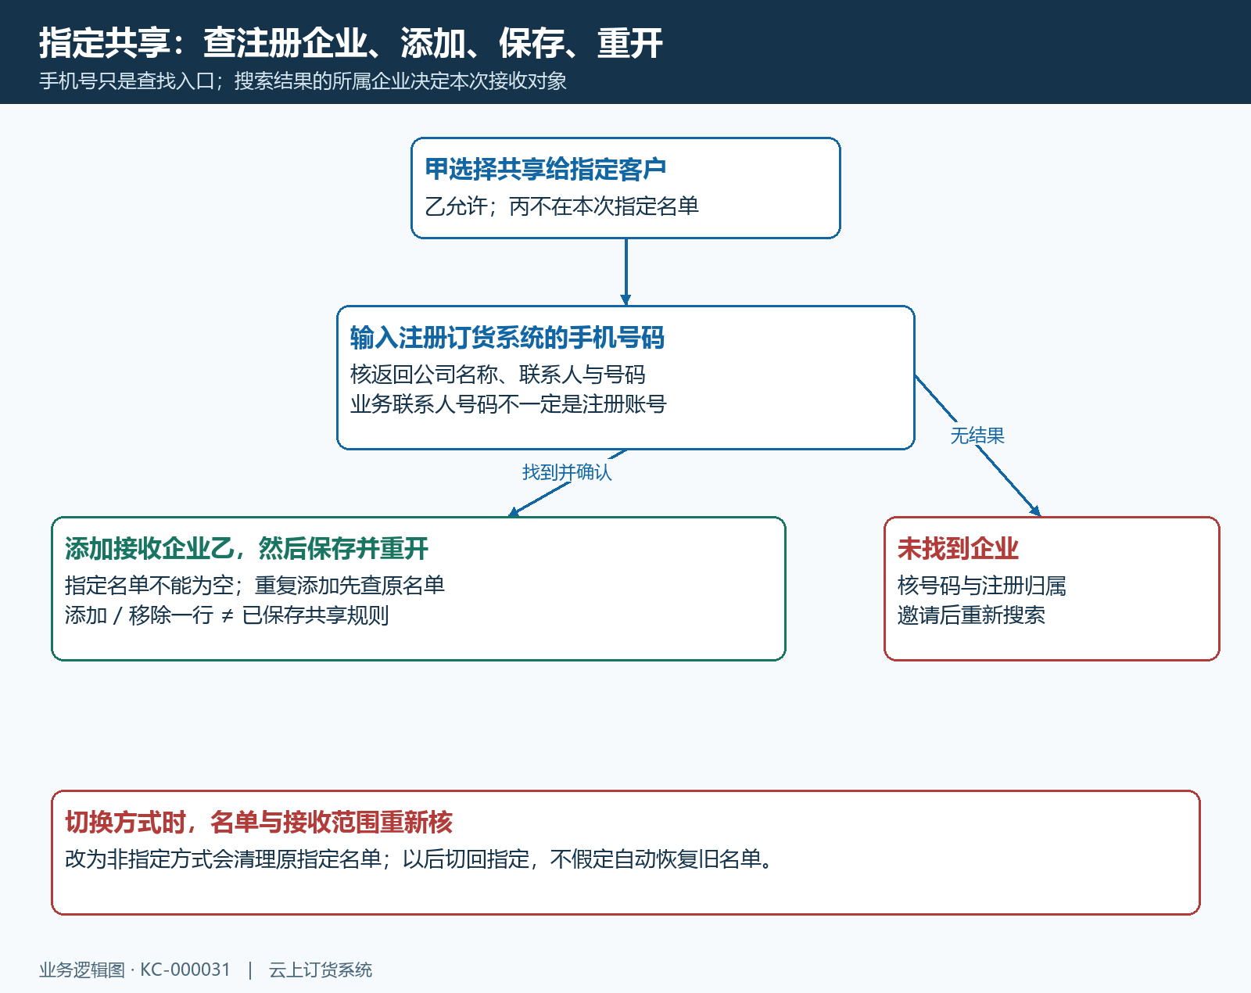Click the arrow label 无结果
The height and width of the screenshot is (993, 1251).
(977, 436)
